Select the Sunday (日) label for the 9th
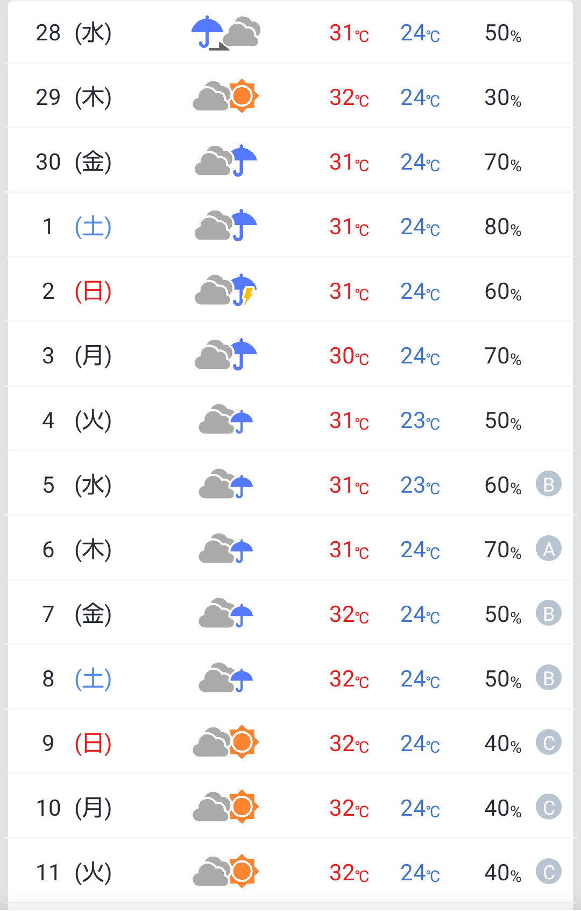This screenshot has width=581, height=911. coord(93,744)
